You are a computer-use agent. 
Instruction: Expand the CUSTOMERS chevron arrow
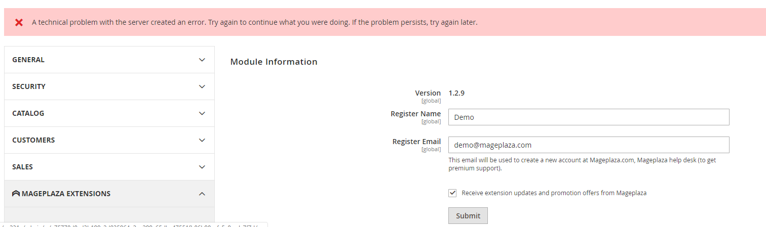click(x=202, y=140)
